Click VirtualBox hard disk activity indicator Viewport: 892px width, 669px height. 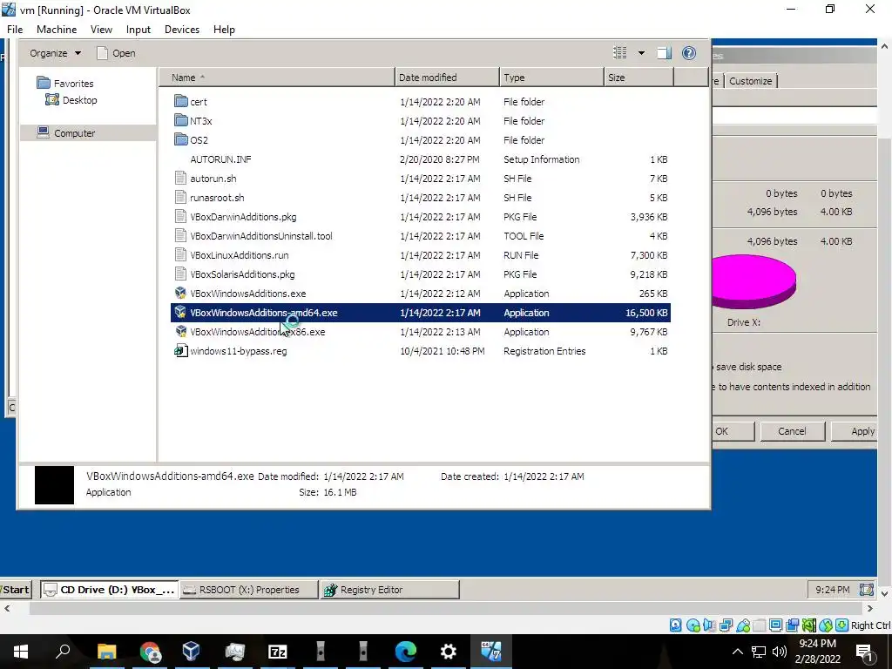click(x=675, y=625)
